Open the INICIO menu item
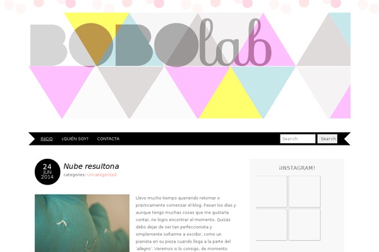 47,139
